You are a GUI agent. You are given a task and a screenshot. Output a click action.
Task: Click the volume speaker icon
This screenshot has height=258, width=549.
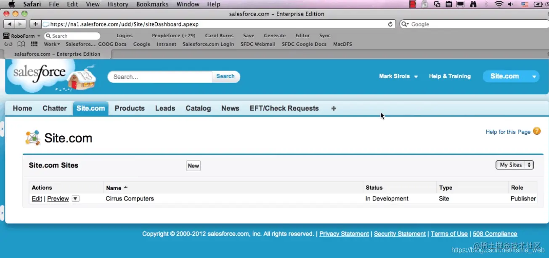(511, 4)
